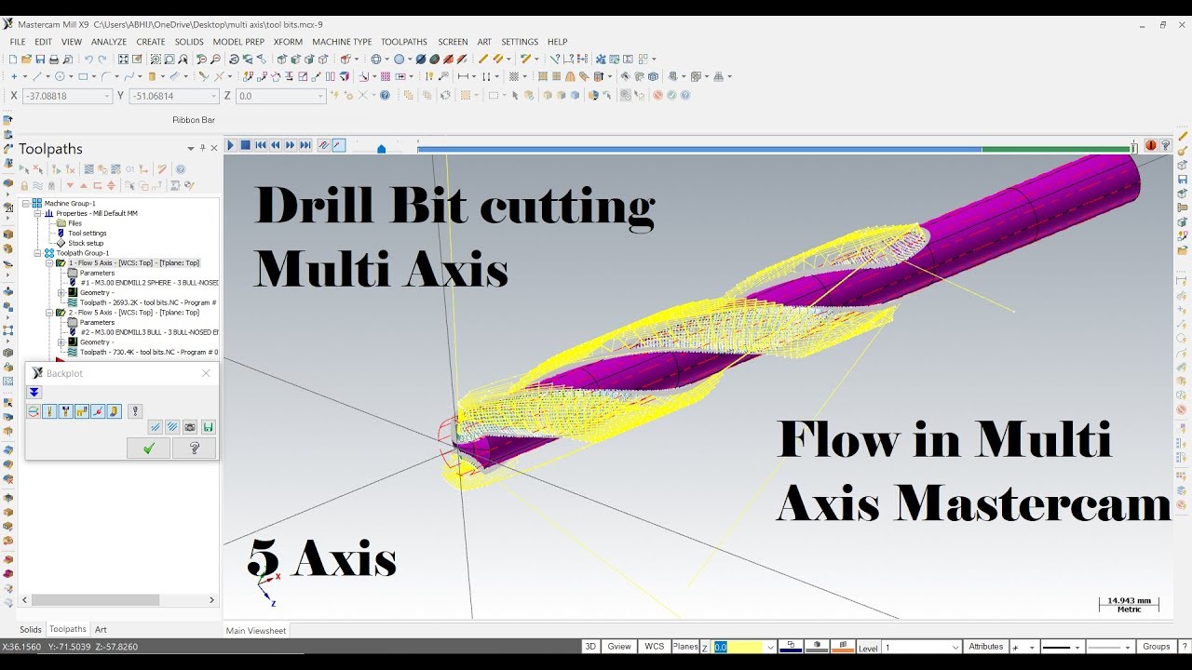Select the Main Viewsheet tab
This screenshot has width=1192, height=670.
tap(256, 631)
